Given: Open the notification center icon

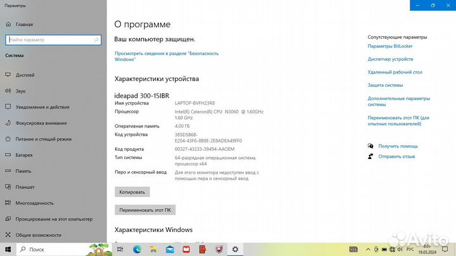Looking at the screenshot, I should pos(445,249).
